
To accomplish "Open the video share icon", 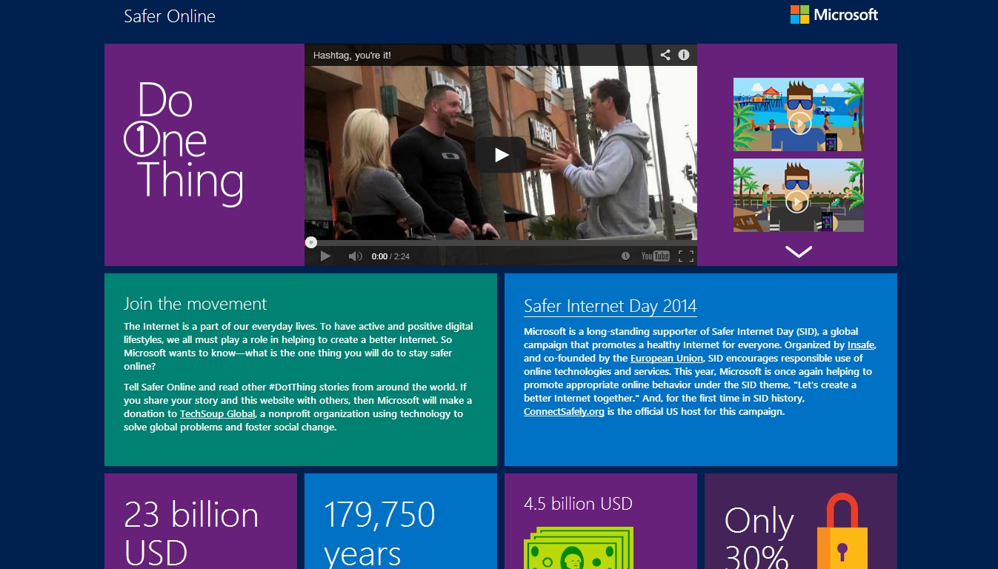I will click(x=665, y=55).
